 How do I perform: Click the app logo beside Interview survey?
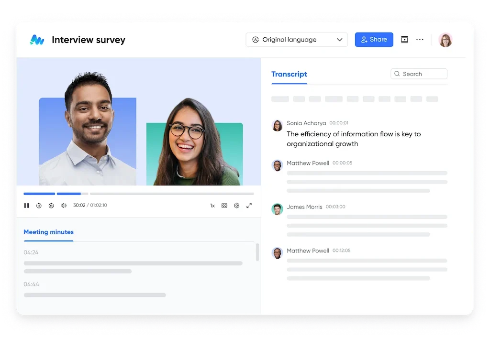click(x=37, y=40)
